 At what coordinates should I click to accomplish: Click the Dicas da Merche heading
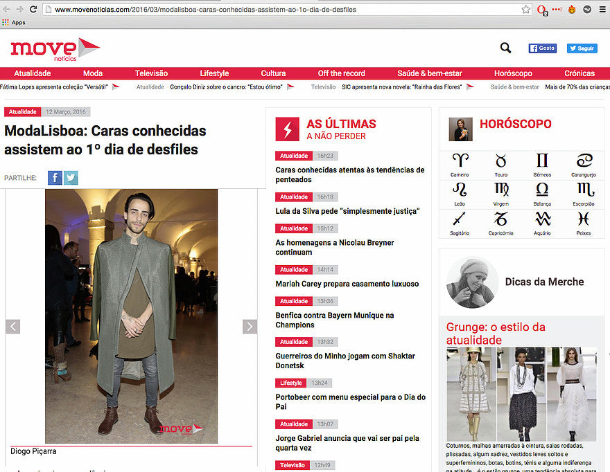pos(544,282)
